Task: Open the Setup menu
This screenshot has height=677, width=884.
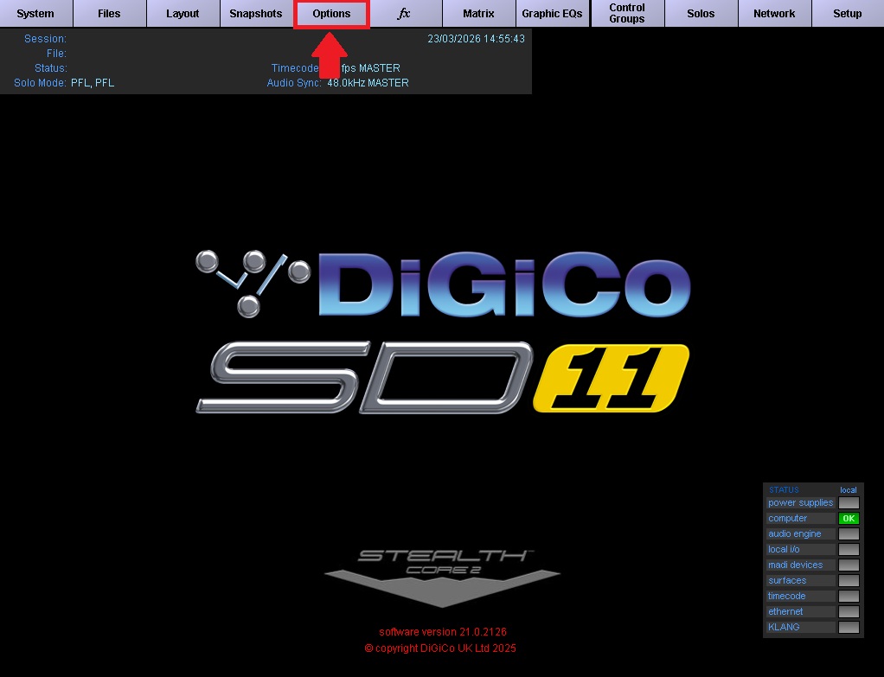Action: tap(848, 14)
